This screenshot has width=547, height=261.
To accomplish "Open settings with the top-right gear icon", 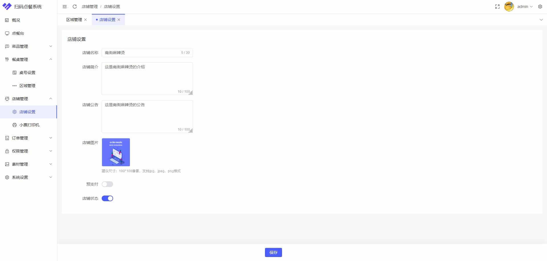I will (540, 7).
